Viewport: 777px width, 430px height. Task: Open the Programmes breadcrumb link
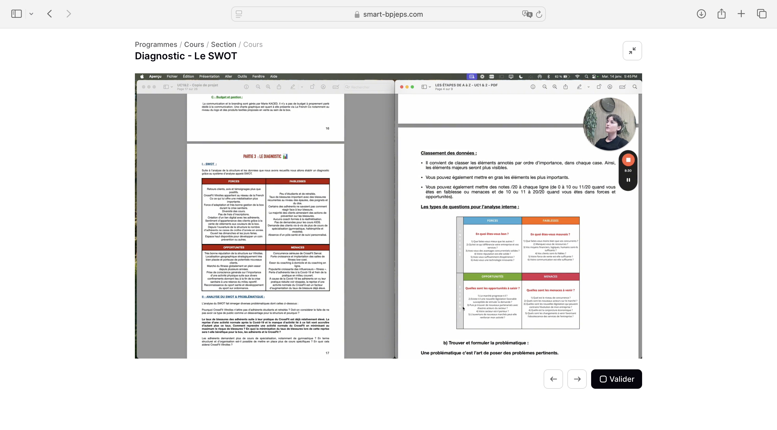pos(156,44)
